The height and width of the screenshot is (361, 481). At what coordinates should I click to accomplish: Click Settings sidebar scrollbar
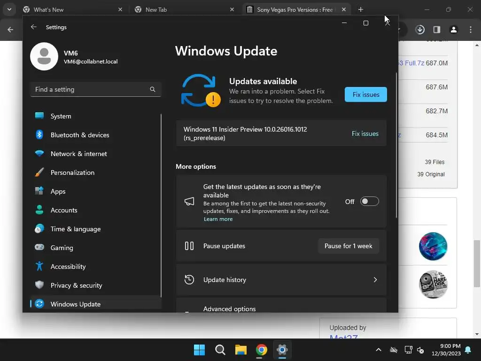[161, 205]
